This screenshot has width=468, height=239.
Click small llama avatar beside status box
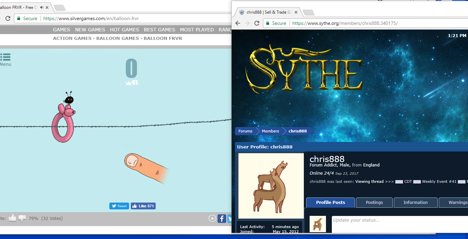point(318,224)
